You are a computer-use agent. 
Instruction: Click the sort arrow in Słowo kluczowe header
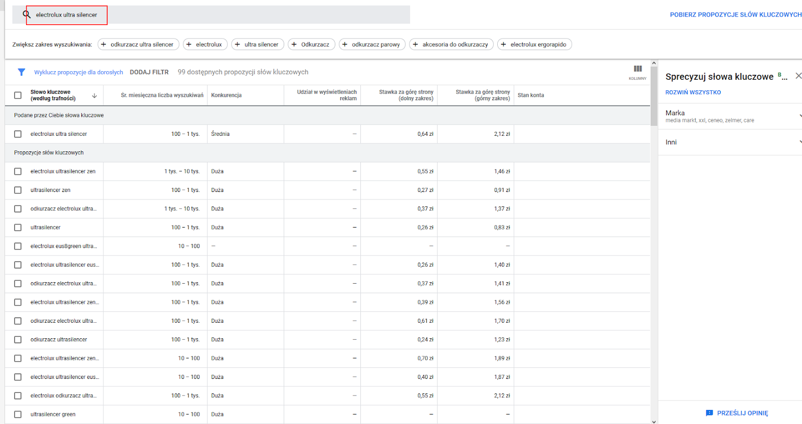94,95
